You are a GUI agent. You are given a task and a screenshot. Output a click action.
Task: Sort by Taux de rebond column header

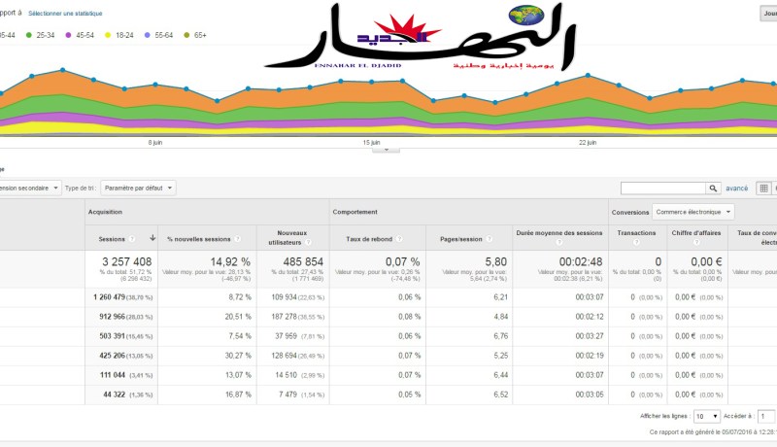point(369,239)
